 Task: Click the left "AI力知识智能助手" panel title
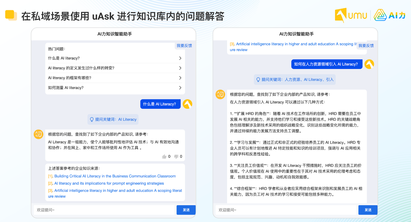[x=115, y=34]
